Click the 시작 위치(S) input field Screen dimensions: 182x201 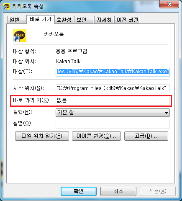[113, 89]
